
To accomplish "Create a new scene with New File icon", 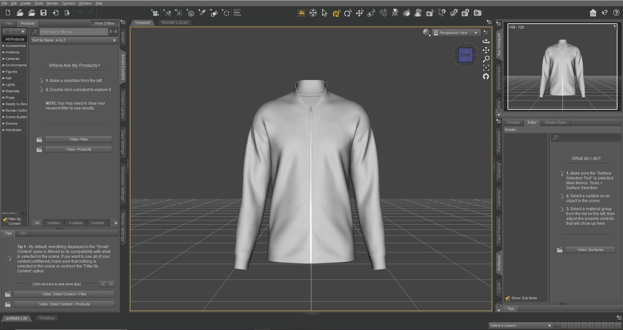I will click(x=8, y=13).
